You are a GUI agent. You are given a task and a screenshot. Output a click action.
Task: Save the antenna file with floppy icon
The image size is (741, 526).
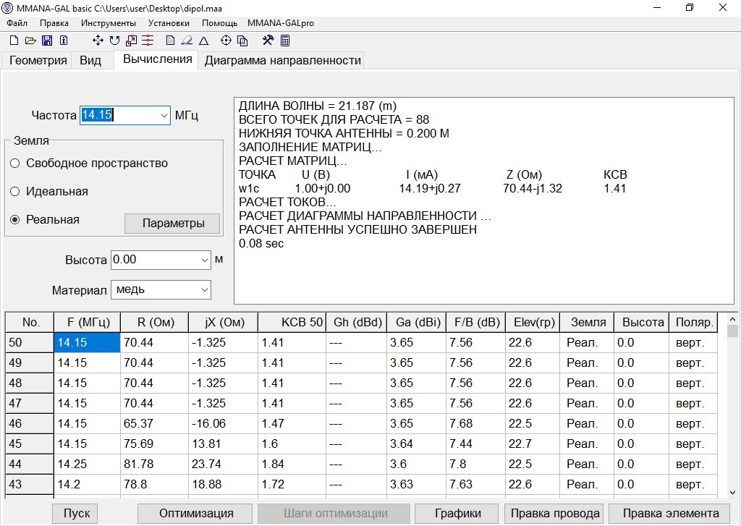click(x=47, y=41)
